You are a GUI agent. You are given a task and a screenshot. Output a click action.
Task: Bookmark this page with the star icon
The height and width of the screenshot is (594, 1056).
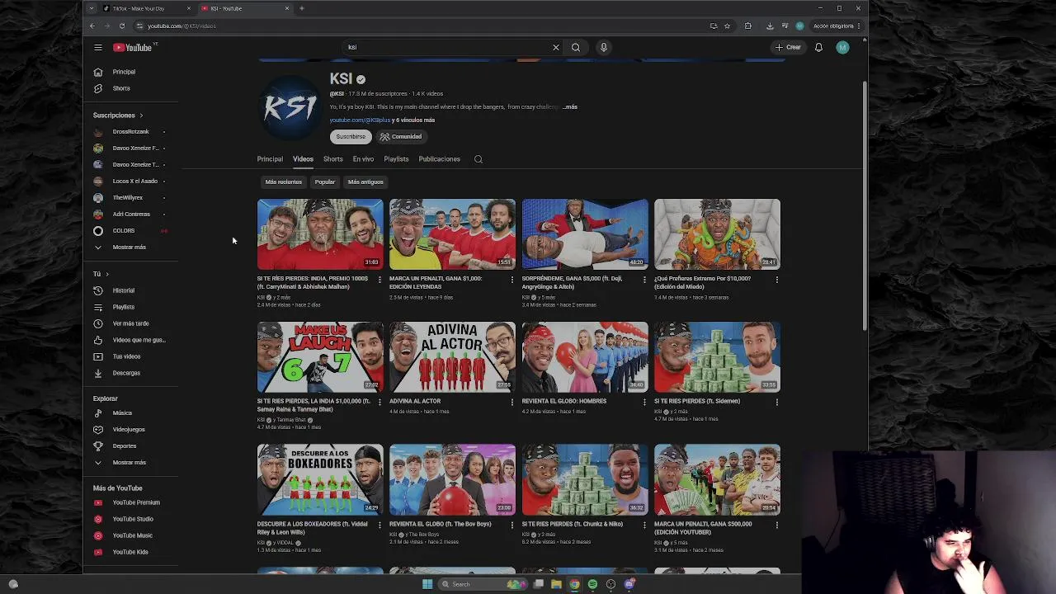point(727,26)
